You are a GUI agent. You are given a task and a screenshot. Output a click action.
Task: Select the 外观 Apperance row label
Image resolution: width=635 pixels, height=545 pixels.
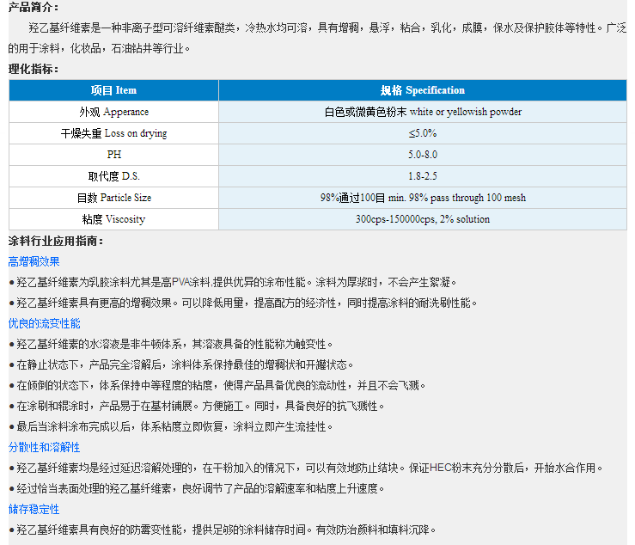coord(113,112)
